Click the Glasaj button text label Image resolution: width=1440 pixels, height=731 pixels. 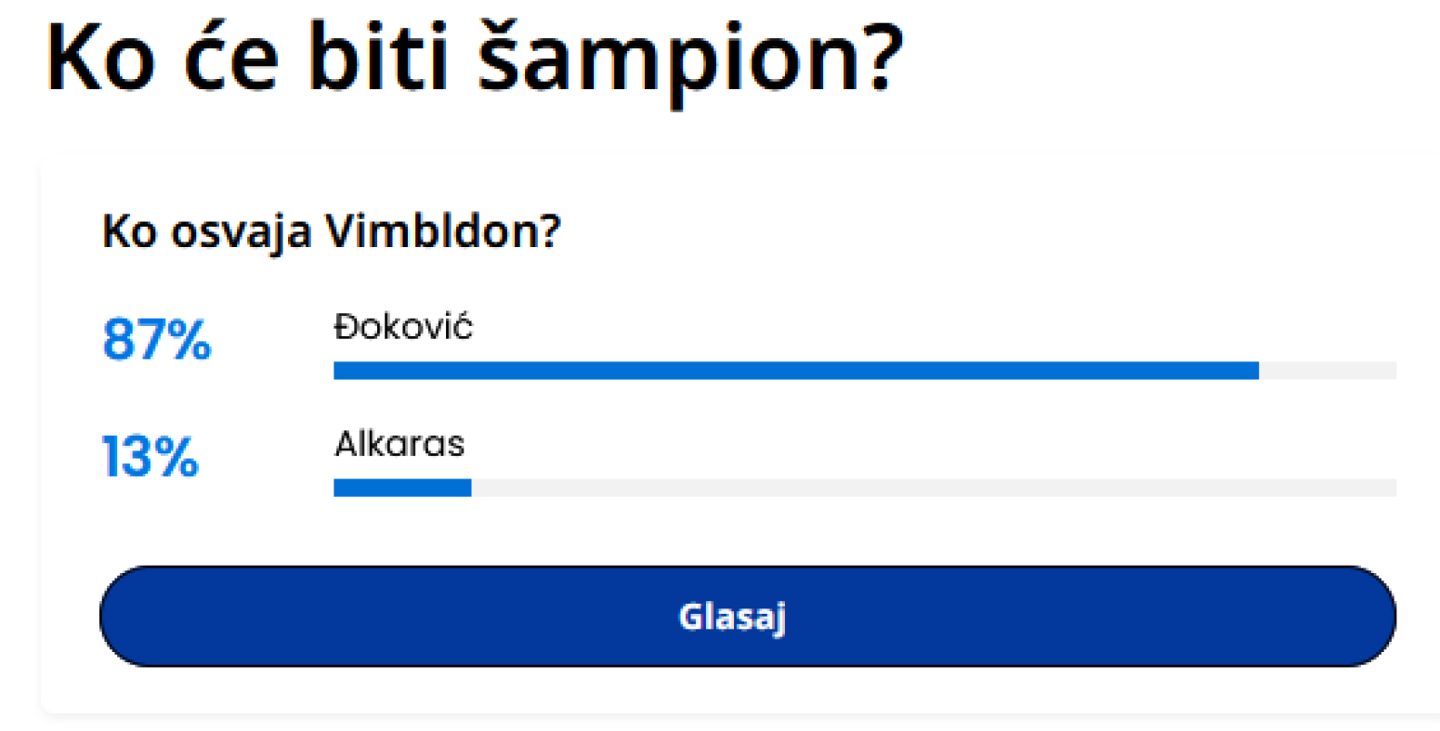(x=734, y=616)
